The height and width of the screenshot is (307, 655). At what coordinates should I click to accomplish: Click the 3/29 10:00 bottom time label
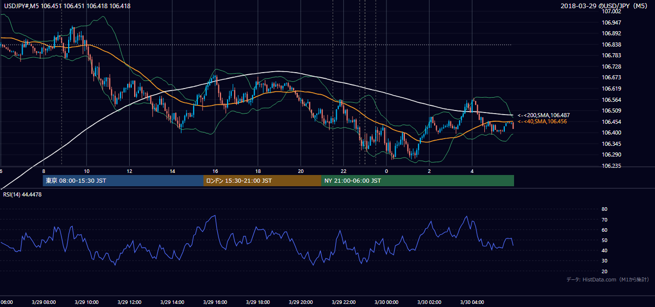pyautogui.click(x=86, y=302)
